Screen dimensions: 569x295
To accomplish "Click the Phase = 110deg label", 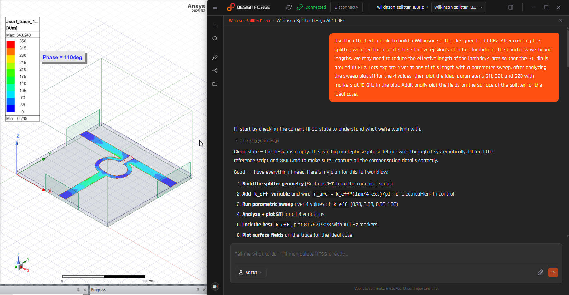I will pos(63,57).
